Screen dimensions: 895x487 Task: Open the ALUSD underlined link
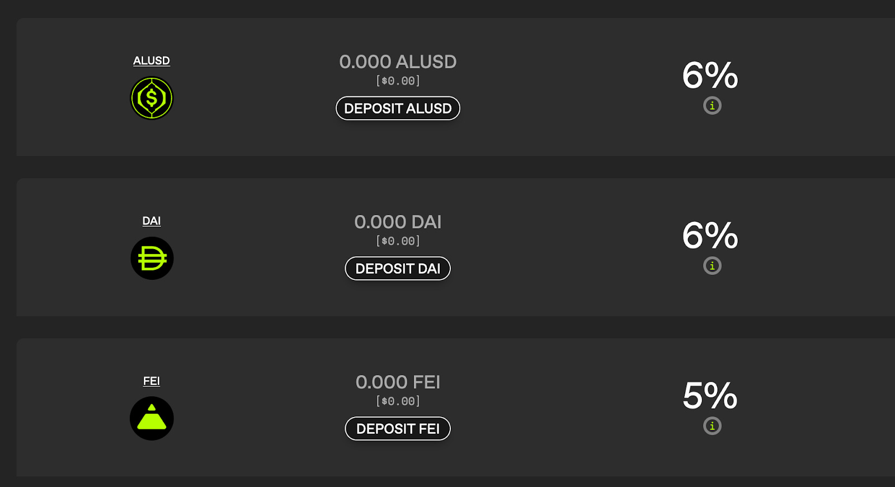pos(152,60)
